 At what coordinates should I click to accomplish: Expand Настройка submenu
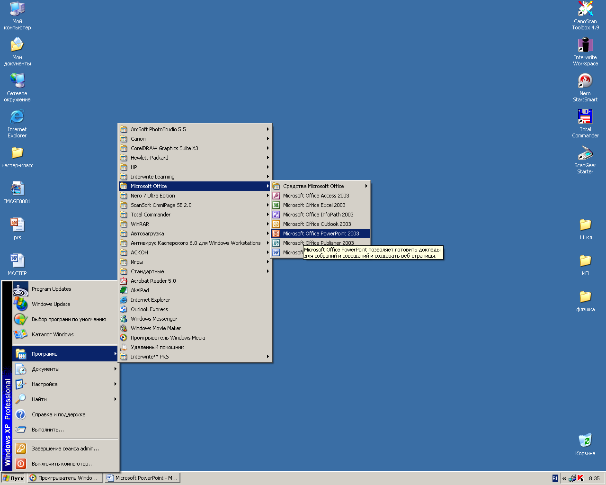pos(65,384)
